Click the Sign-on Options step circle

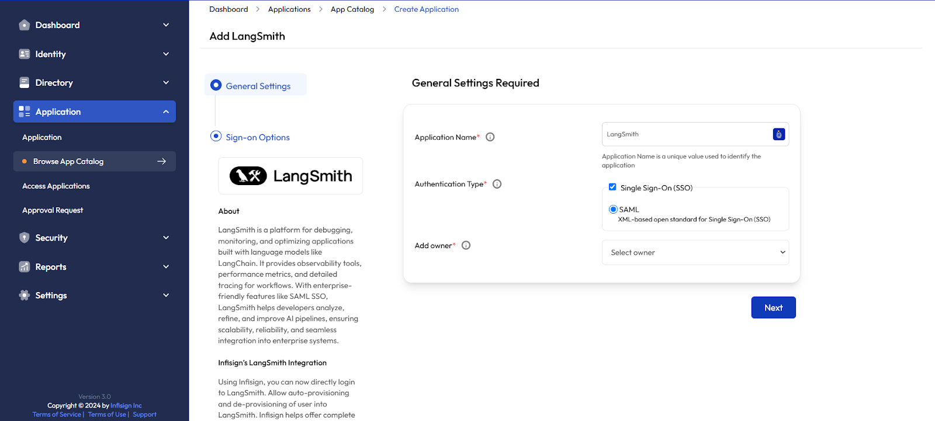tap(216, 136)
